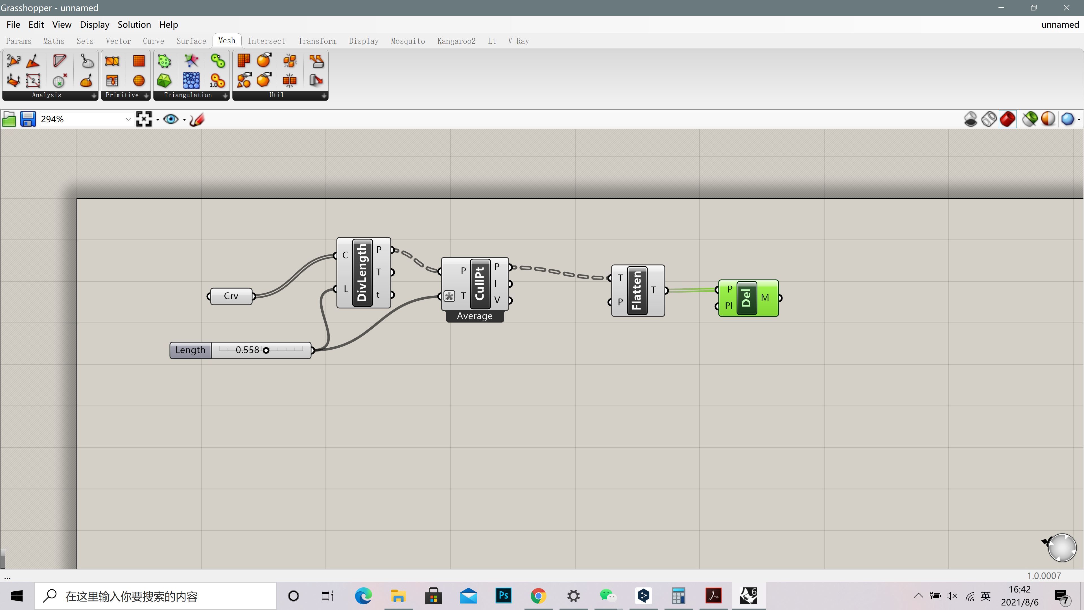This screenshot has height=610, width=1084.
Task: Expand the Triangulation panel arrow
Action: pyautogui.click(x=225, y=95)
